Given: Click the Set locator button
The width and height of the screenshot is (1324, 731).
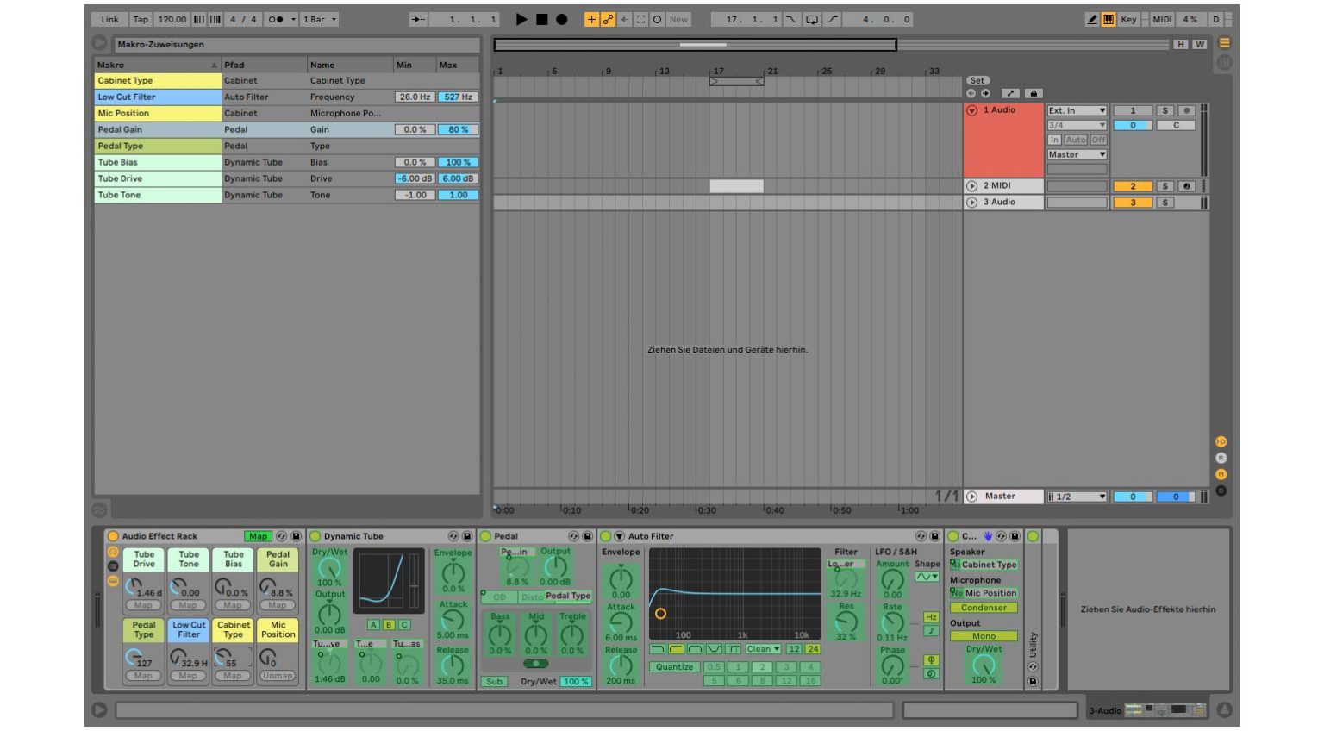Looking at the screenshot, I should pyautogui.click(x=977, y=80).
